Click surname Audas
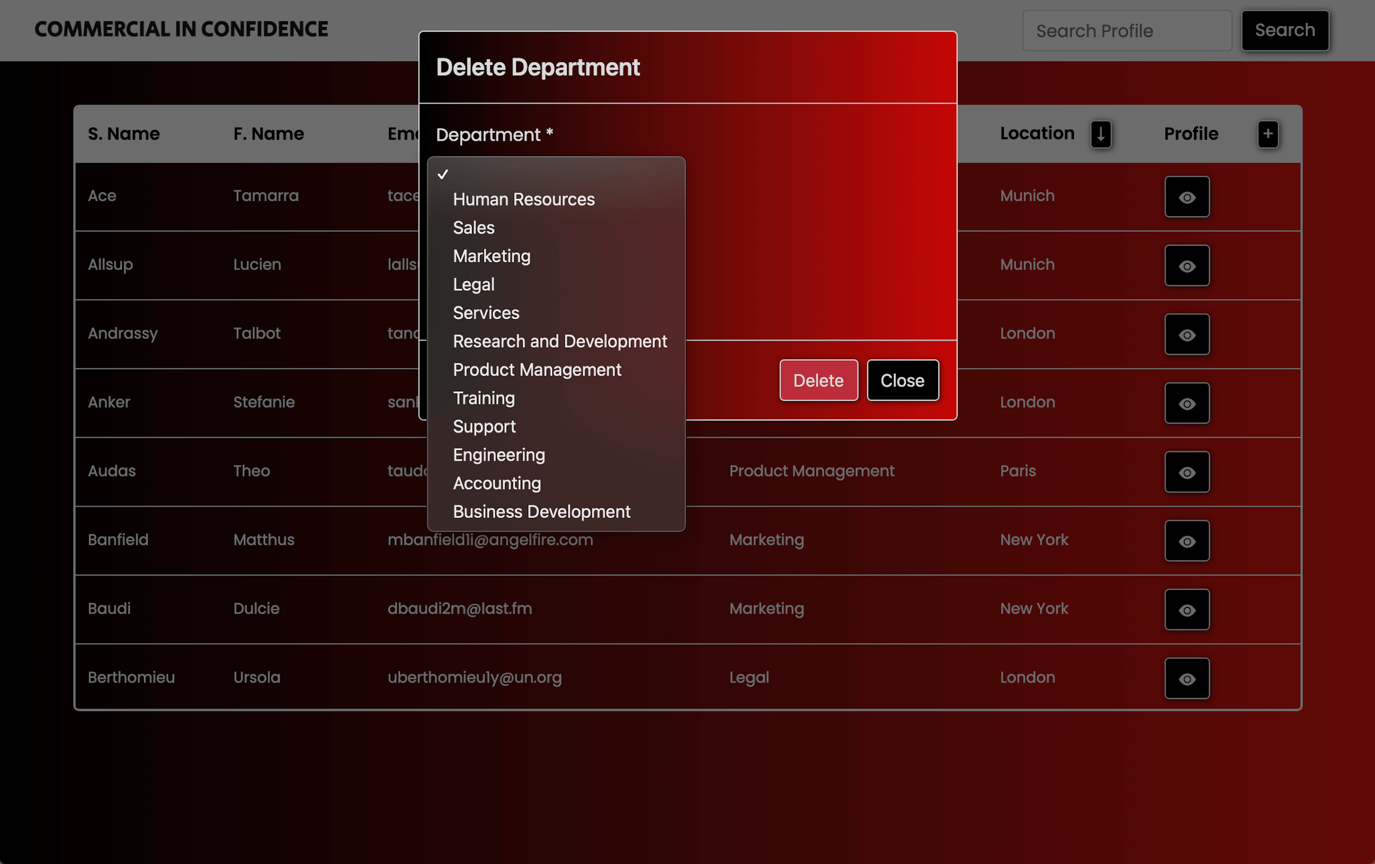The height and width of the screenshot is (864, 1375). pos(112,471)
